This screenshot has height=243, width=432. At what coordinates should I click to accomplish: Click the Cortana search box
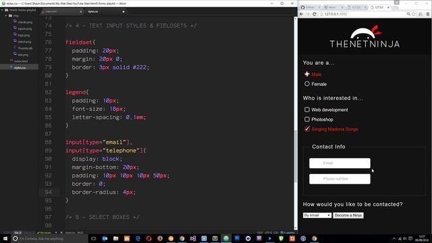pos(49,238)
